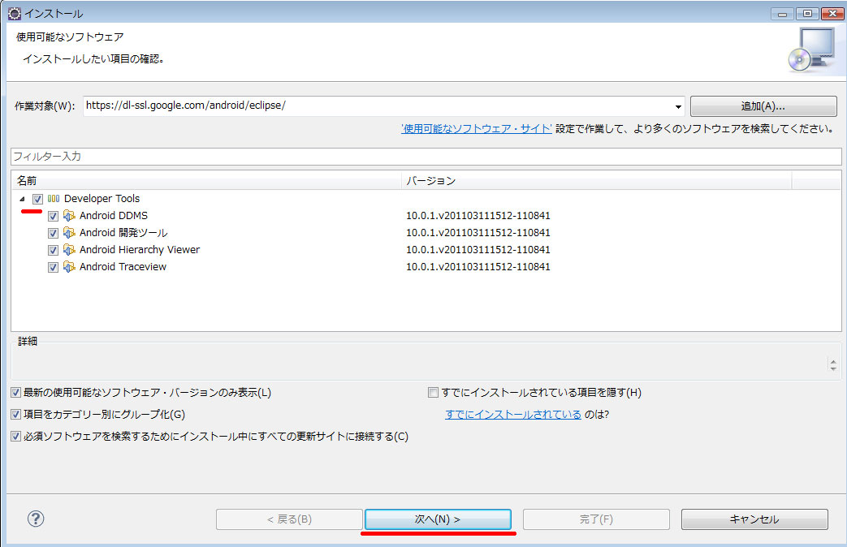Click the 作業対象 URL text field
847x547 pixels.
378,106
